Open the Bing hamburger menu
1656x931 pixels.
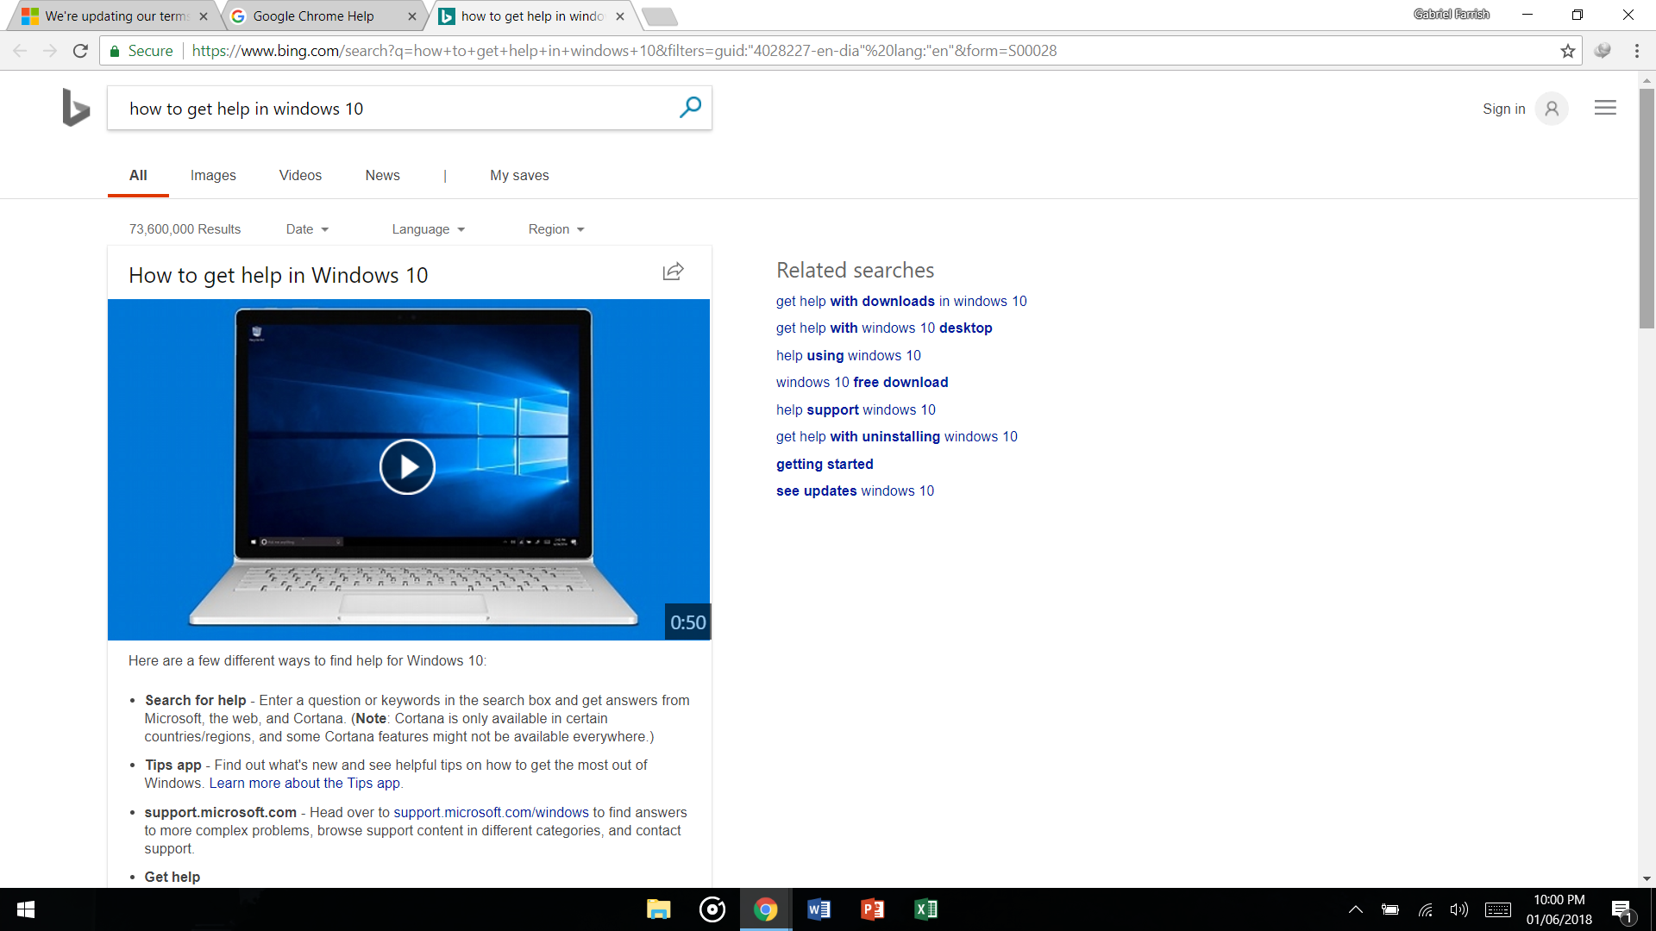pos(1605,109)
